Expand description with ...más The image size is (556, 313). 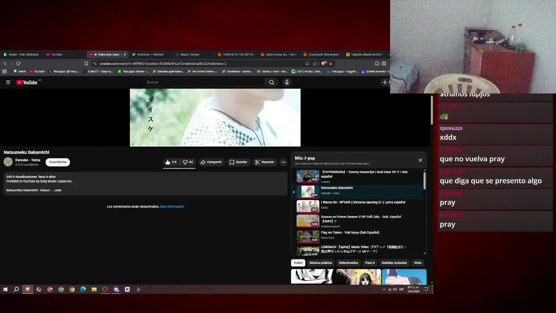pos(57,190)
